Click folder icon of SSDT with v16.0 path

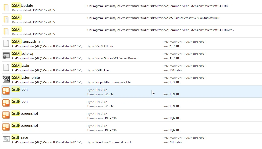coord(6,19)
